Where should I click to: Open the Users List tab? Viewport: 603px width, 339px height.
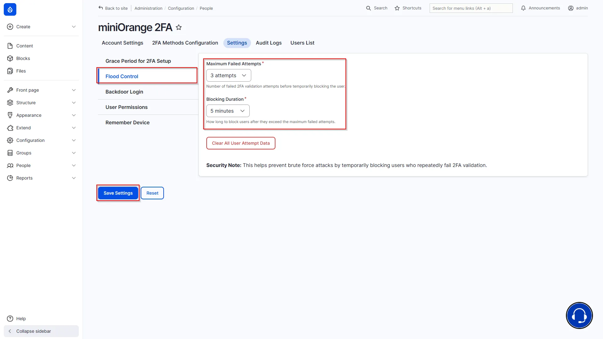[x=302, y=43]
